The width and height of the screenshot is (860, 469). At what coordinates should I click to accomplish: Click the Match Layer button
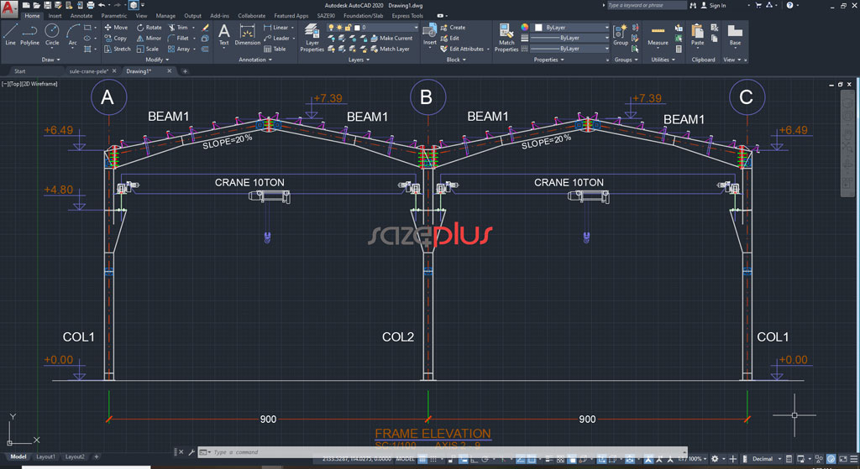(x=391, y=50)
